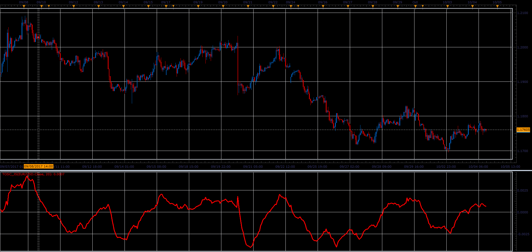The height and width of the screenshot is (252, 532).
Task: Click the orange day marker under 09/26
Action: pyautogui.click(x=323, y=6)
